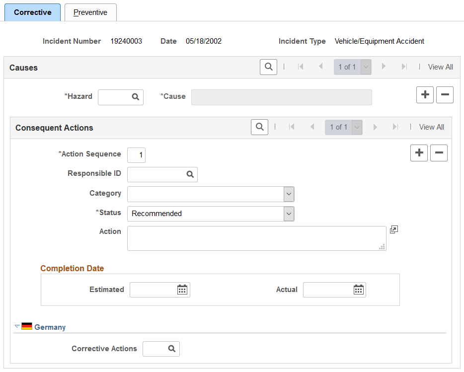Delete the current Causes row
The image size is (464, 372).
pos(445,95)
